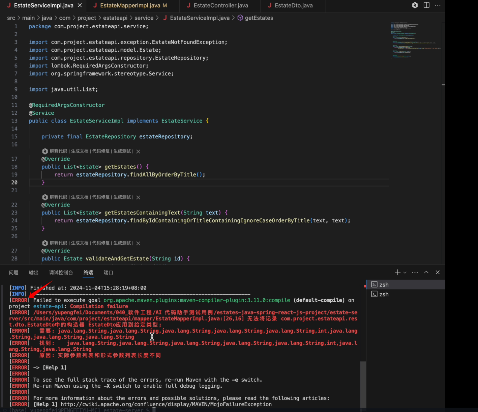Viewport: 478px width, 412px height.
Task: Click the AI assistant icon in editor toolbar
Action: pos(415,5)
